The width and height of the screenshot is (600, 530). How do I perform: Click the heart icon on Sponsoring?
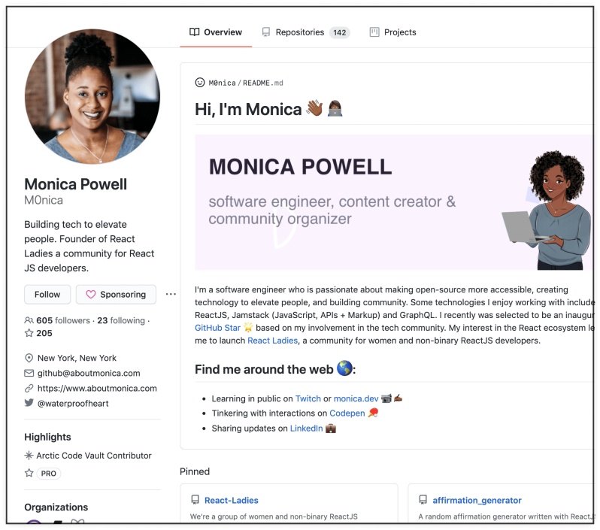tap(91, 294)
